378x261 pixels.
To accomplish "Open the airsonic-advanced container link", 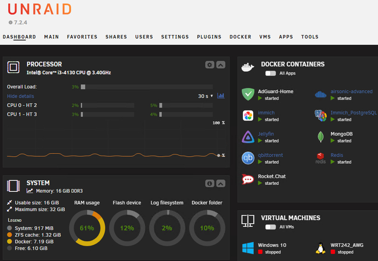I will coord(351,91).
